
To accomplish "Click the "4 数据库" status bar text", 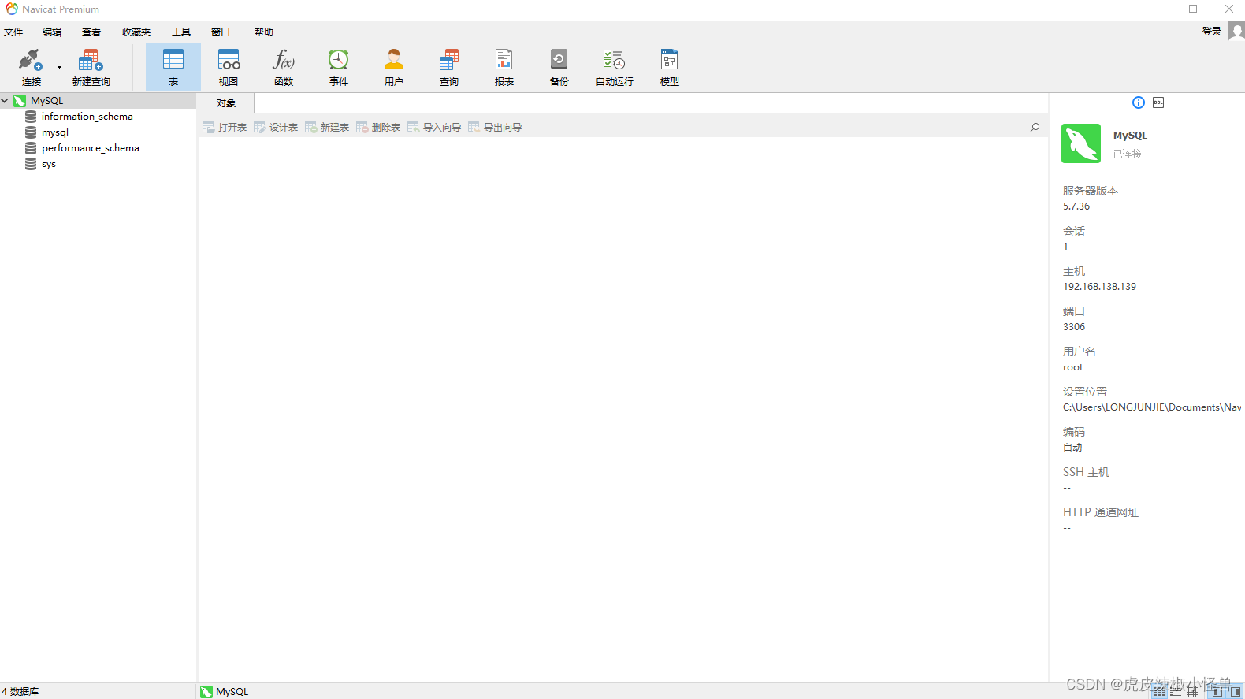I will [x=20, y=691].
